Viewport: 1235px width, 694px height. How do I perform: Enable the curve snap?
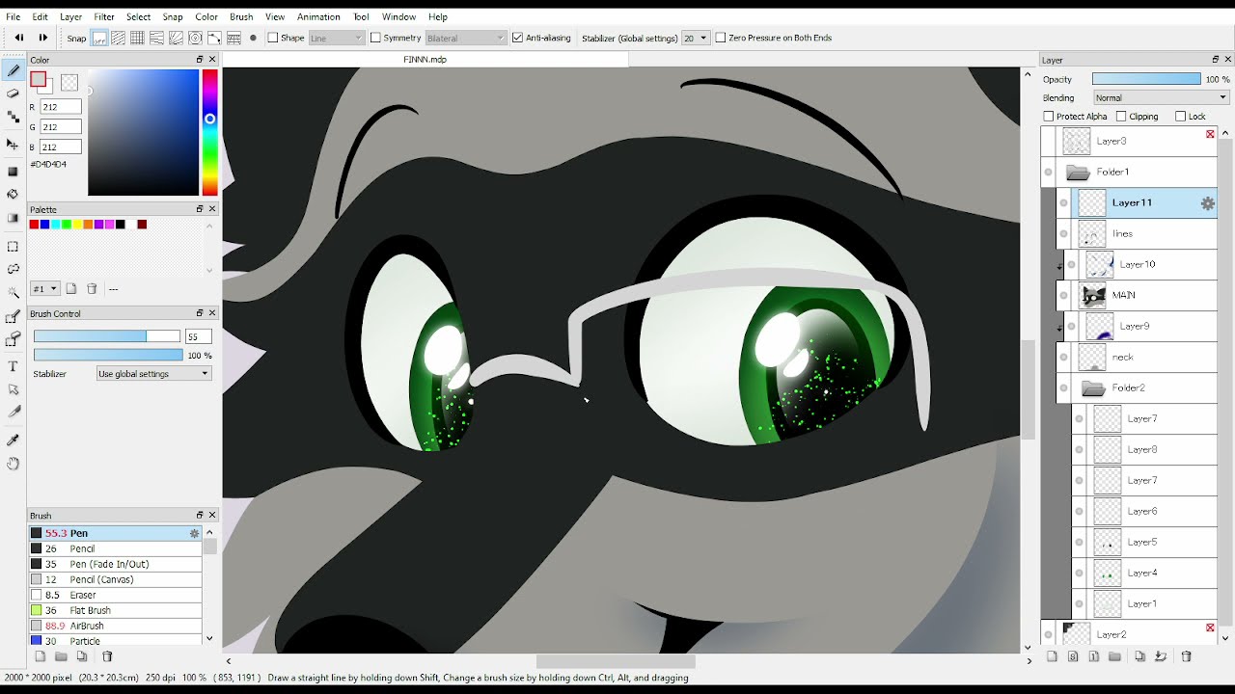tap(214, 38)
